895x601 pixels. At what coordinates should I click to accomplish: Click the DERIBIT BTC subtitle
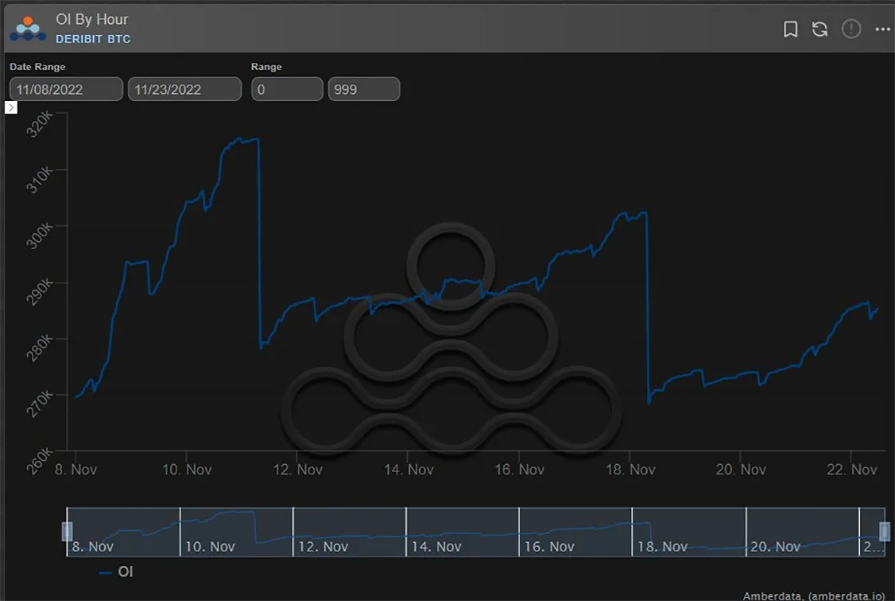[x=93, y=39]
